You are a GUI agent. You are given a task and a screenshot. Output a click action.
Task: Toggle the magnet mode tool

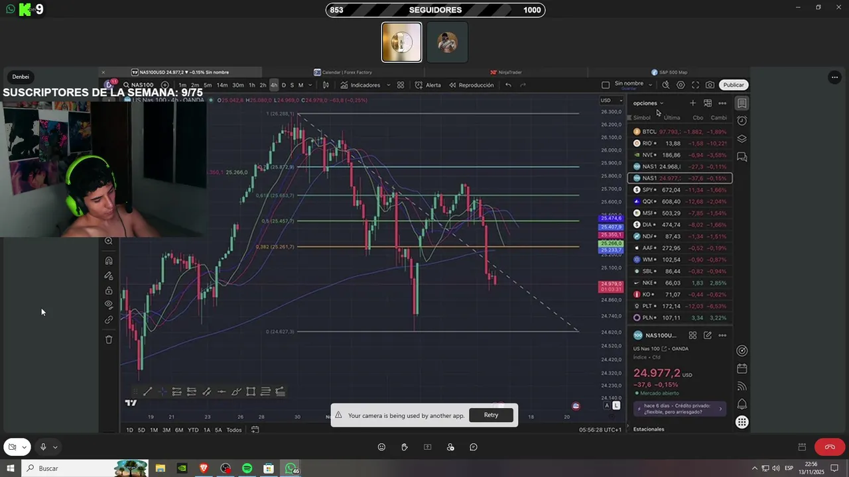109,260
